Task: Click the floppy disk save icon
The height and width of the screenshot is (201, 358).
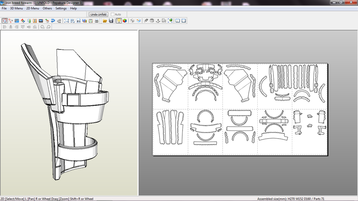Action: point(111,21)
